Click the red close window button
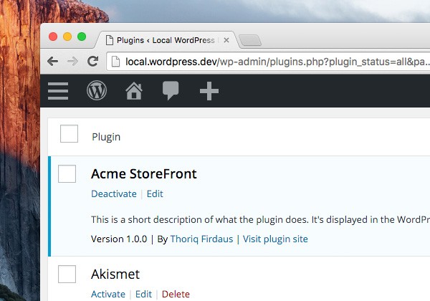Image resolution: width=430 pixels, height=301 pixels. 53,37
